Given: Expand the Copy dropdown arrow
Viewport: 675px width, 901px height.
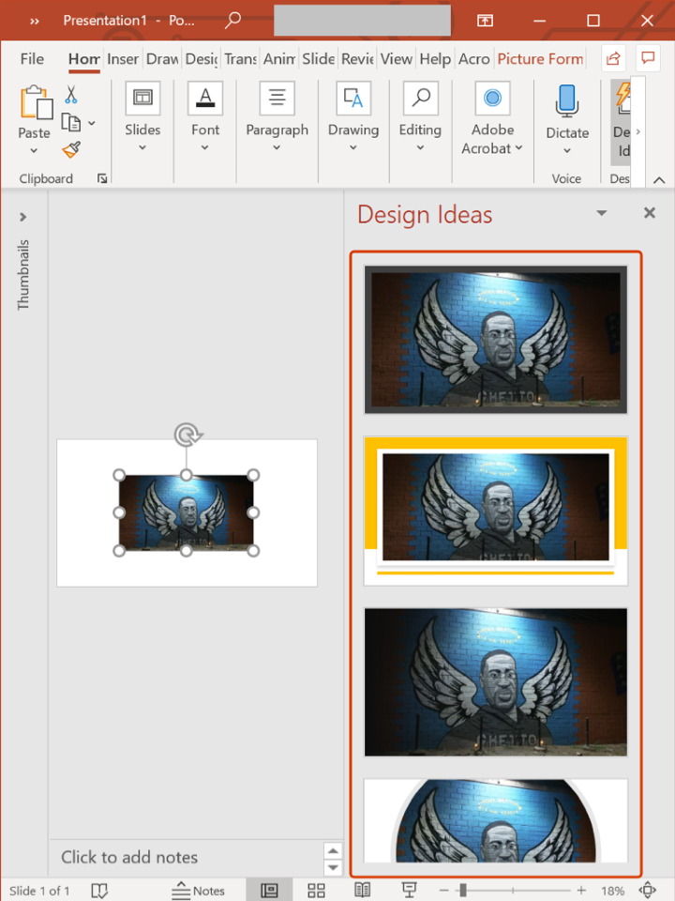Looking at the screenshot, I should pyautogui.click(x=91, y=123).
